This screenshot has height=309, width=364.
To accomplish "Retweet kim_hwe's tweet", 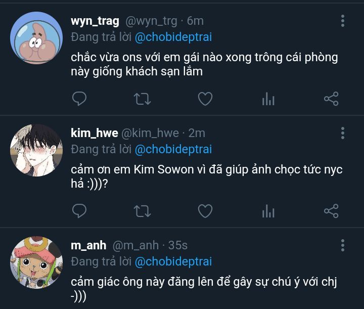I will (x=142, y=211).
